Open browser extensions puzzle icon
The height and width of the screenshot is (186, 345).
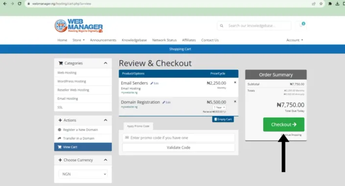click(x=330, y=4)
